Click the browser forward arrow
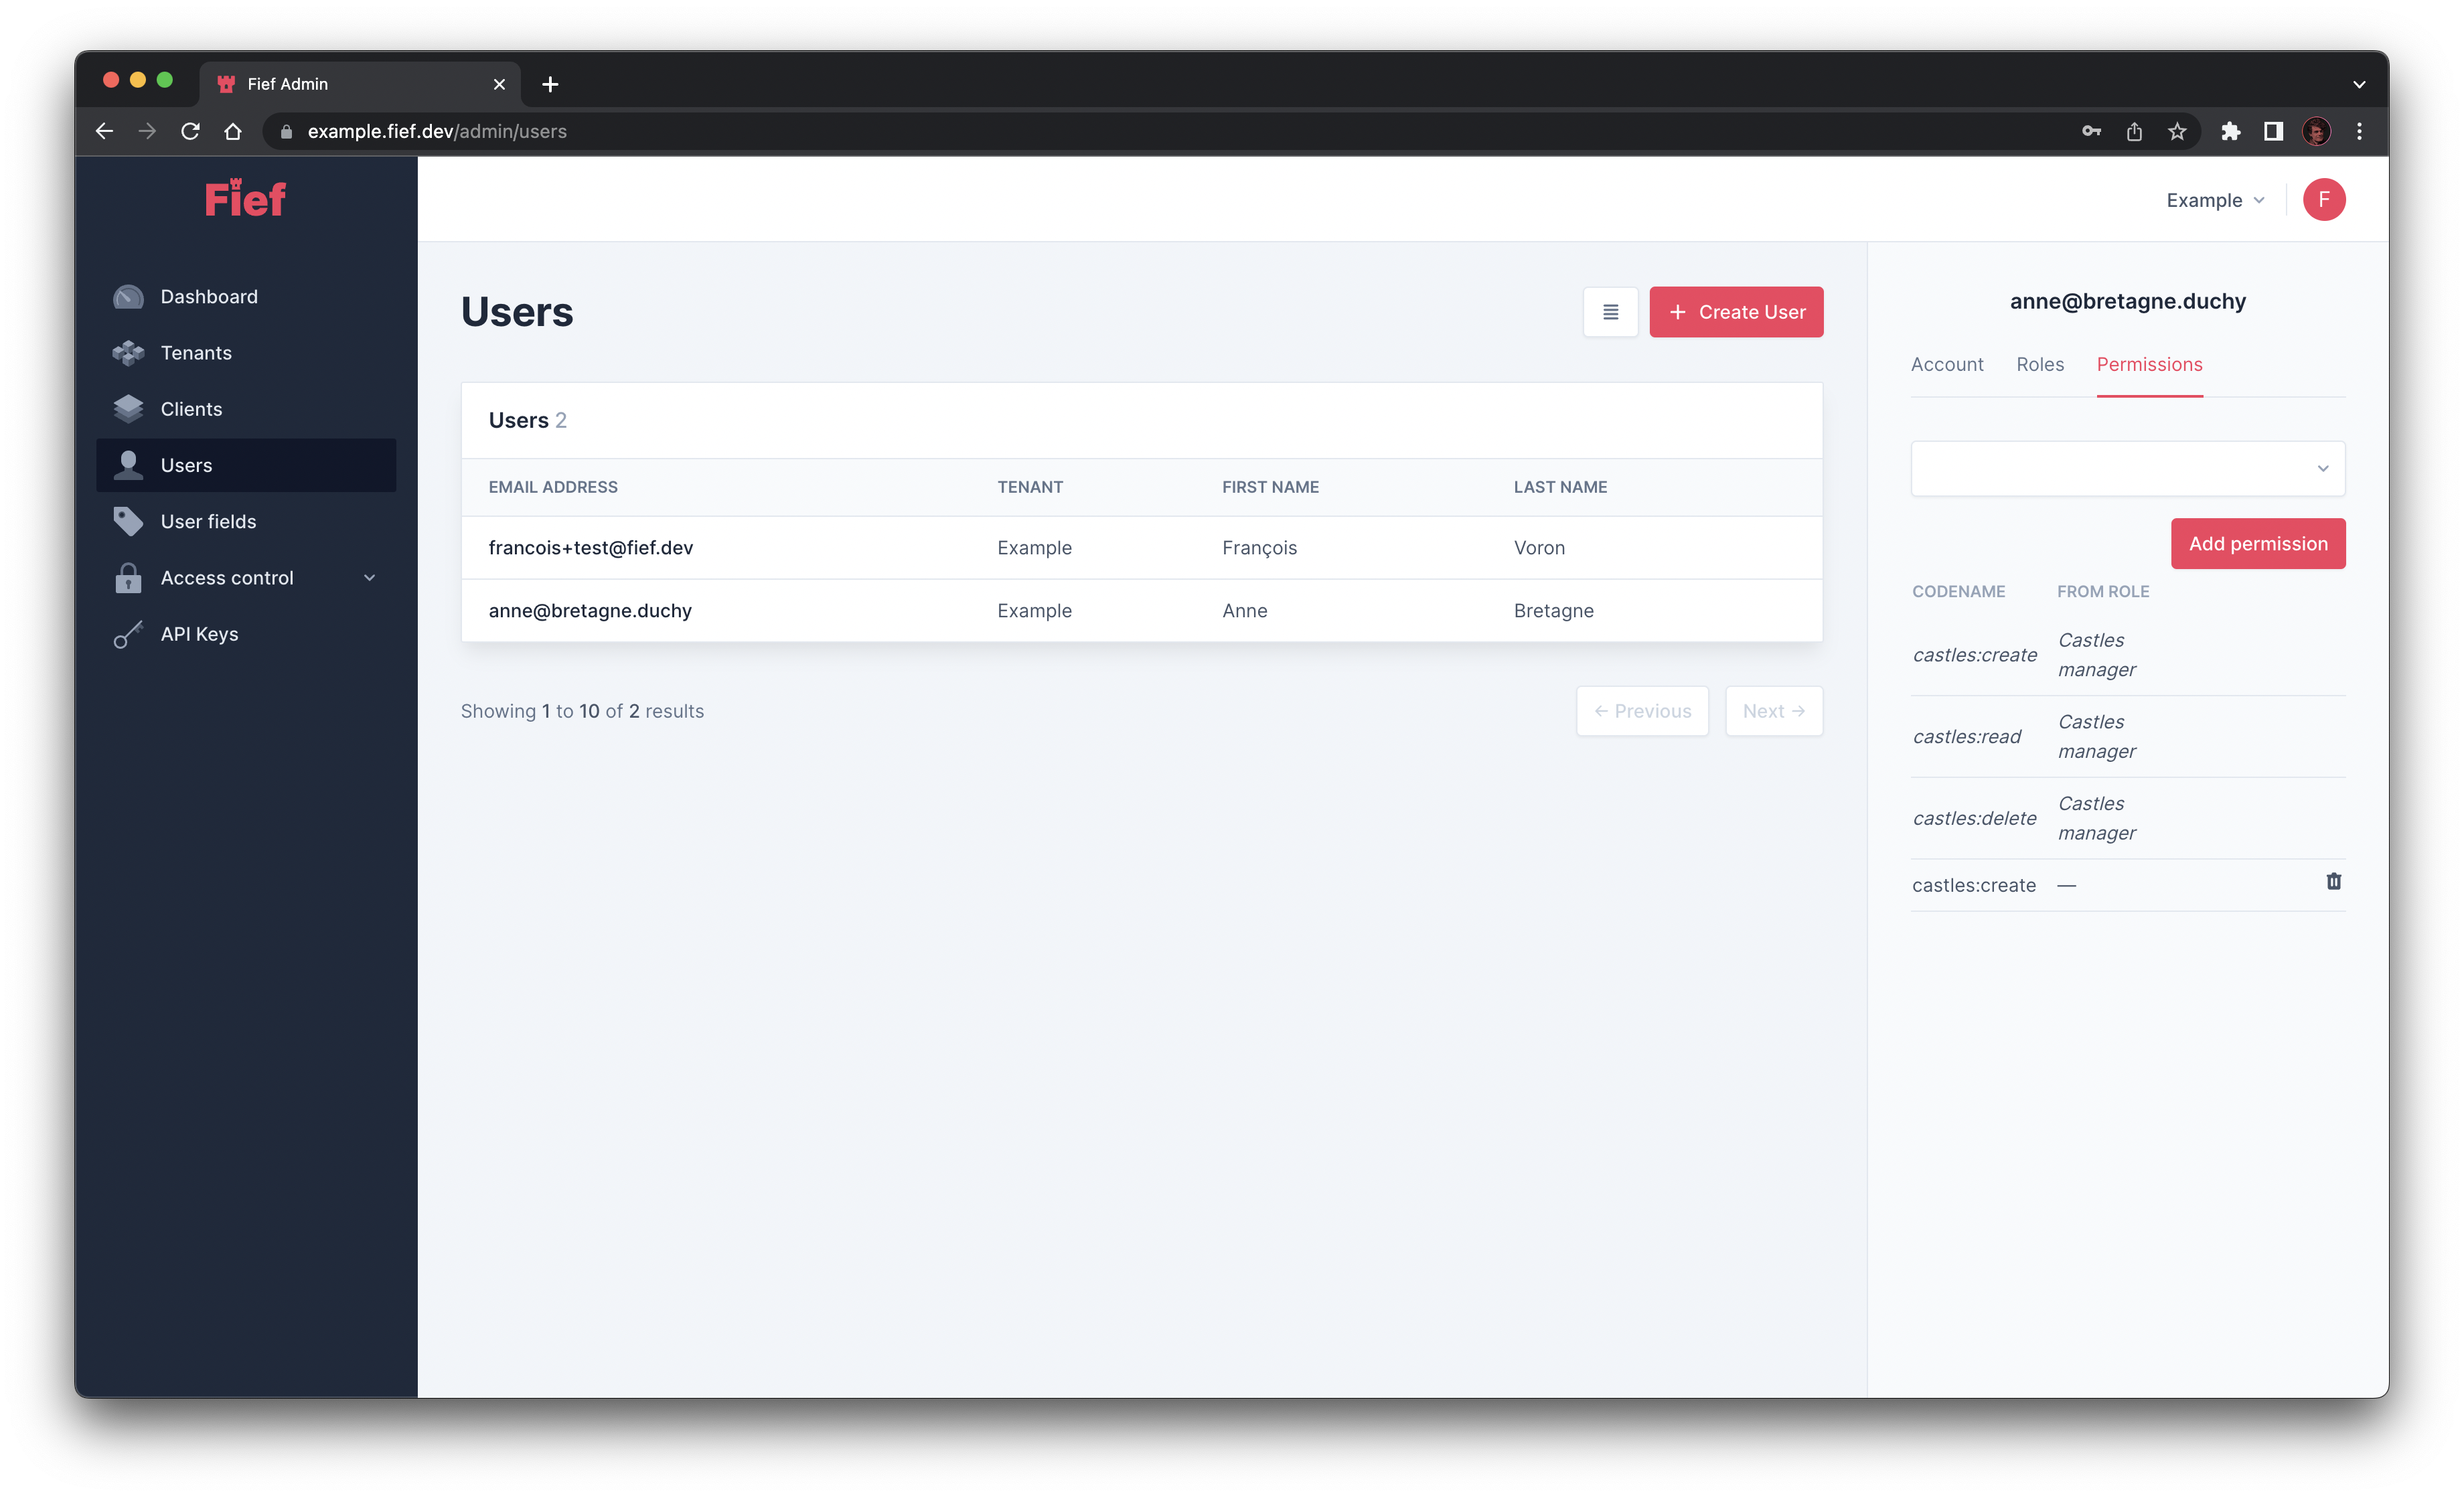The height and width of the screenshot is (1497, 2464). tap(147, 131)
